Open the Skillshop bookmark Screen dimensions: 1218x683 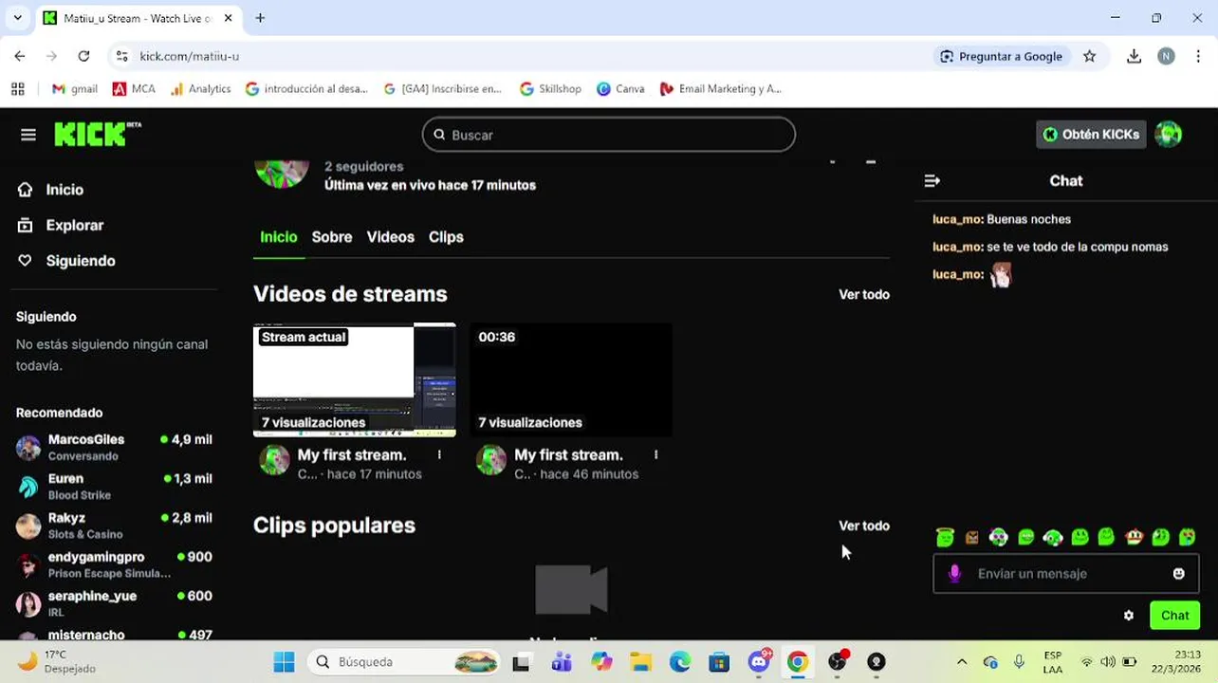click(550, 89)
